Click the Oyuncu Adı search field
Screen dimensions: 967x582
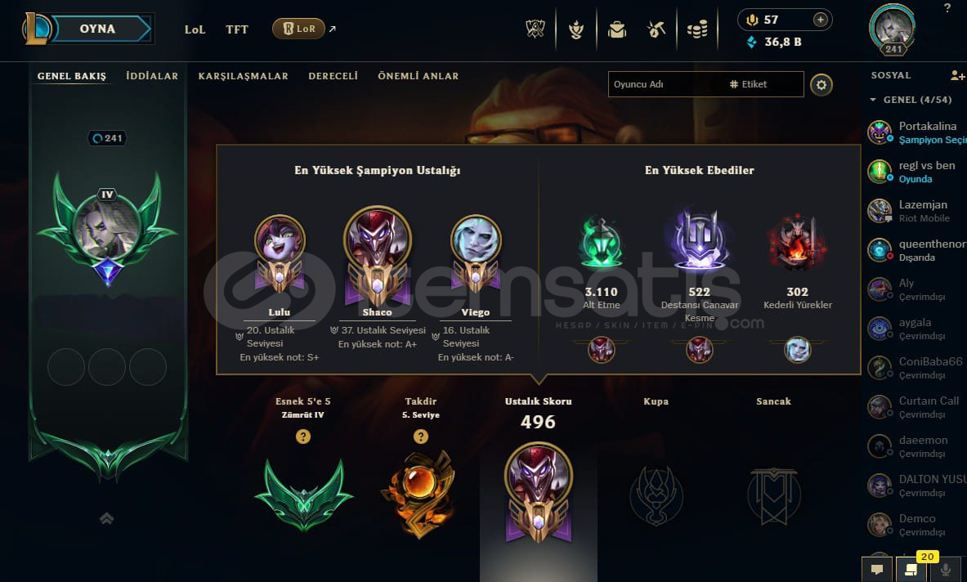pyautogui.click(x=665, y=84)
